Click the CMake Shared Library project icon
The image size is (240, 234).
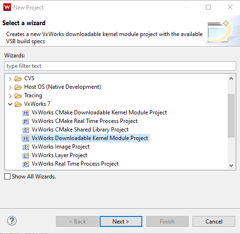click(26, 130)
